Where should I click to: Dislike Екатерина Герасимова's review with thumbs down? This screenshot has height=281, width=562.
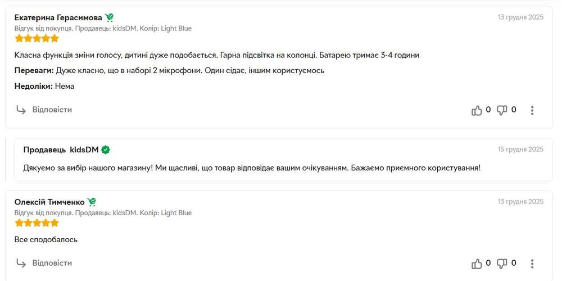click(x=502, y=110)
